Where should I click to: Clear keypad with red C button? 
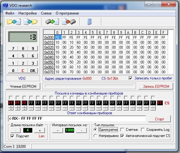click(x=23, y=70)
